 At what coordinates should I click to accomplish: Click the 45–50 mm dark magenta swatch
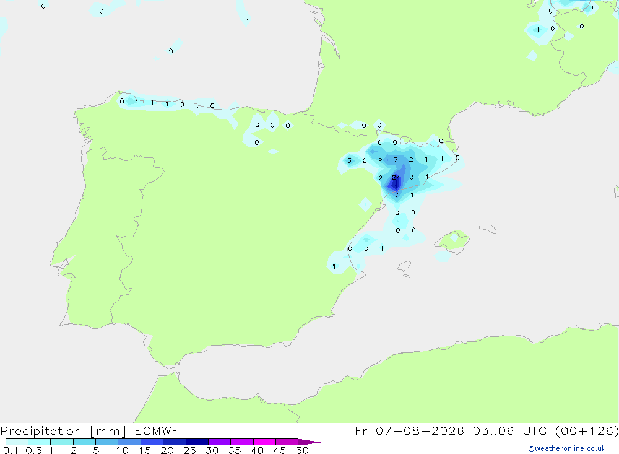287,442
